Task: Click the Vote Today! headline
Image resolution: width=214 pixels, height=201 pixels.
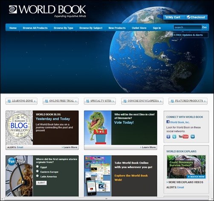Action: [124, 122]
